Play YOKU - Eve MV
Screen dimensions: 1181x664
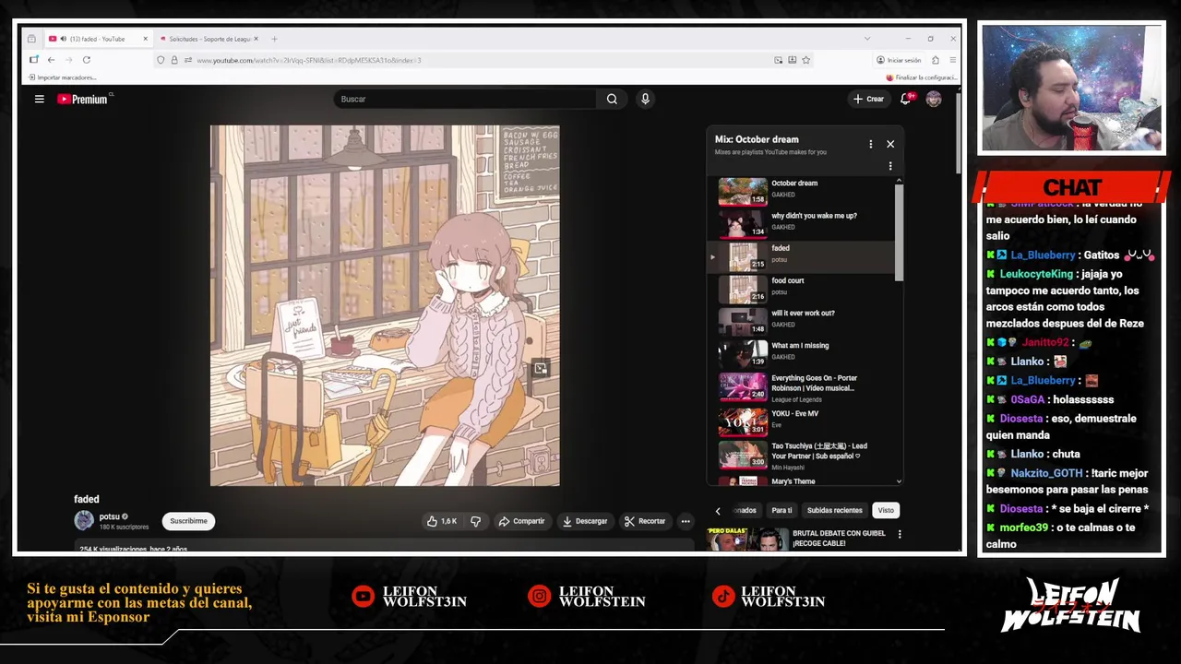coord(801,421)
